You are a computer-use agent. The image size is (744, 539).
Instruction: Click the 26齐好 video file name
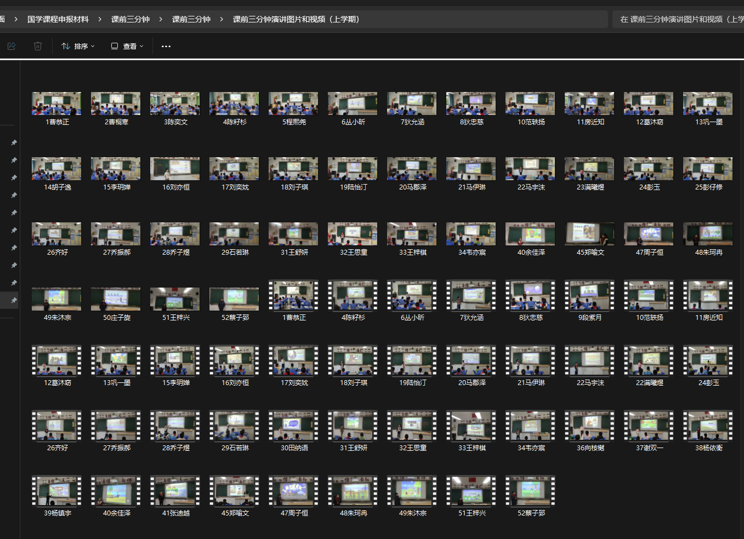pos(58,448)
